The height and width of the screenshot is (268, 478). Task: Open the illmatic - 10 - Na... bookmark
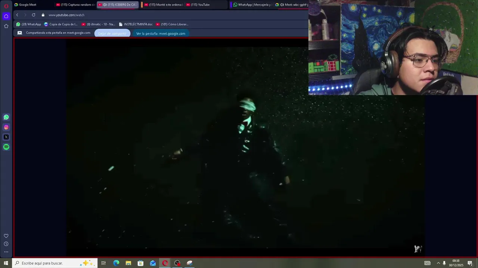pos(99,24)
